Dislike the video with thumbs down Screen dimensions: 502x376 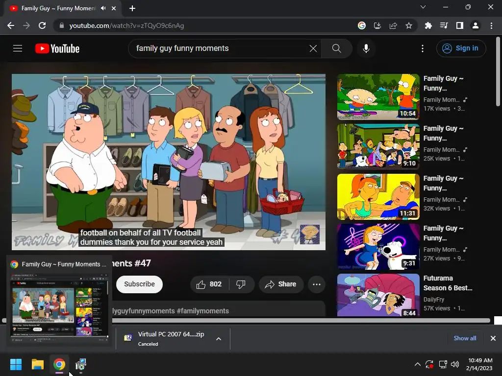tap(241, 284)
